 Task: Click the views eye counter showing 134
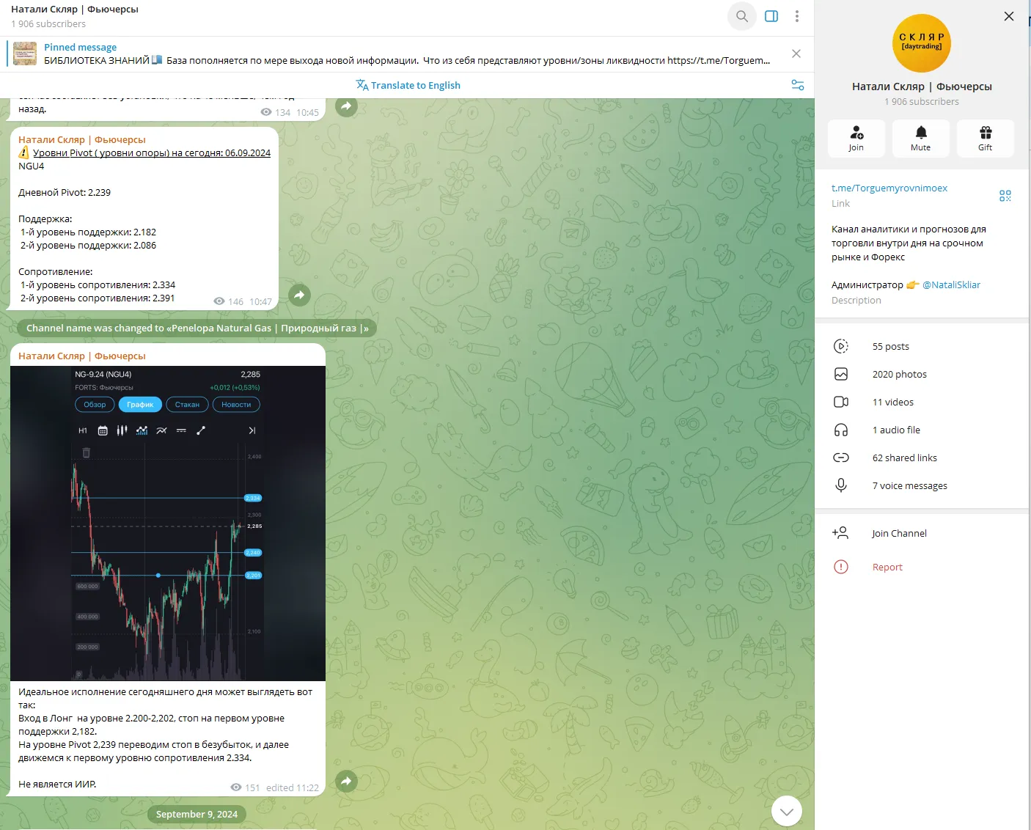point(276,112)
